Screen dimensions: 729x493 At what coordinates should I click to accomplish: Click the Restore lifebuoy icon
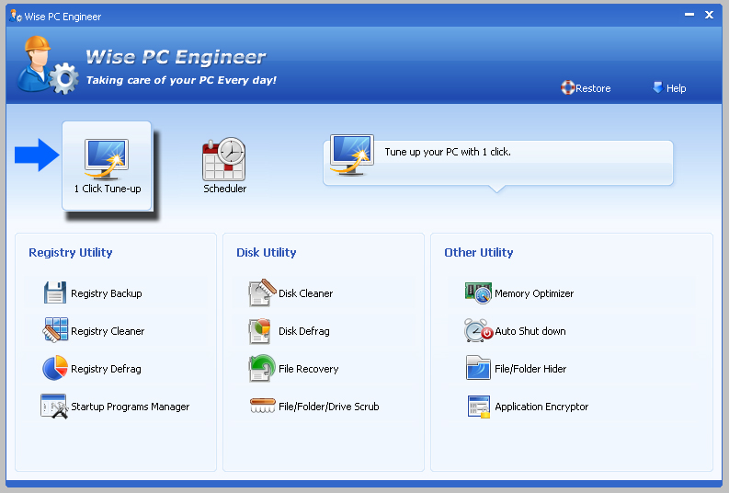pos(568,87)
